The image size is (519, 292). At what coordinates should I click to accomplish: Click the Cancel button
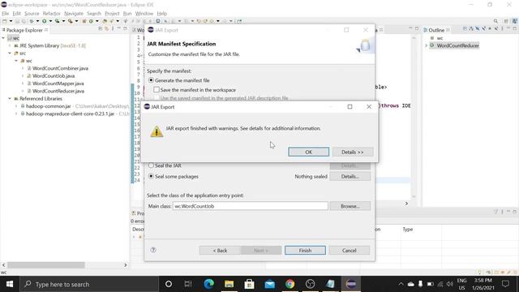pyautogui.click(x=350, y=251)
